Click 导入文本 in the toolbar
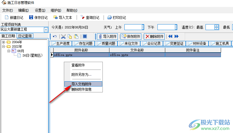This screenshot has height=133, width=233. point(63,18)
